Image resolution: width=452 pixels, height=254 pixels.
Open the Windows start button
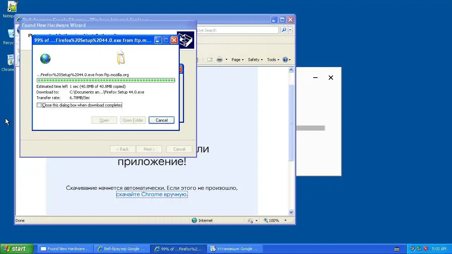[17, 249]
